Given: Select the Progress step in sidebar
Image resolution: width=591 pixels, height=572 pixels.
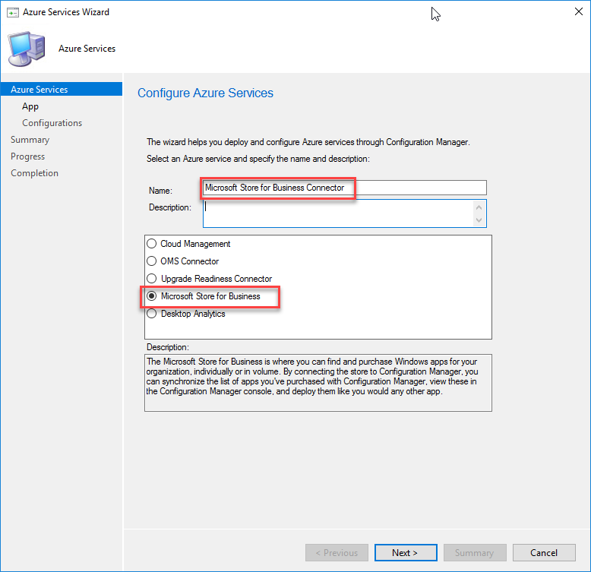Looking at the screenshot, I should tap(27, 156).
